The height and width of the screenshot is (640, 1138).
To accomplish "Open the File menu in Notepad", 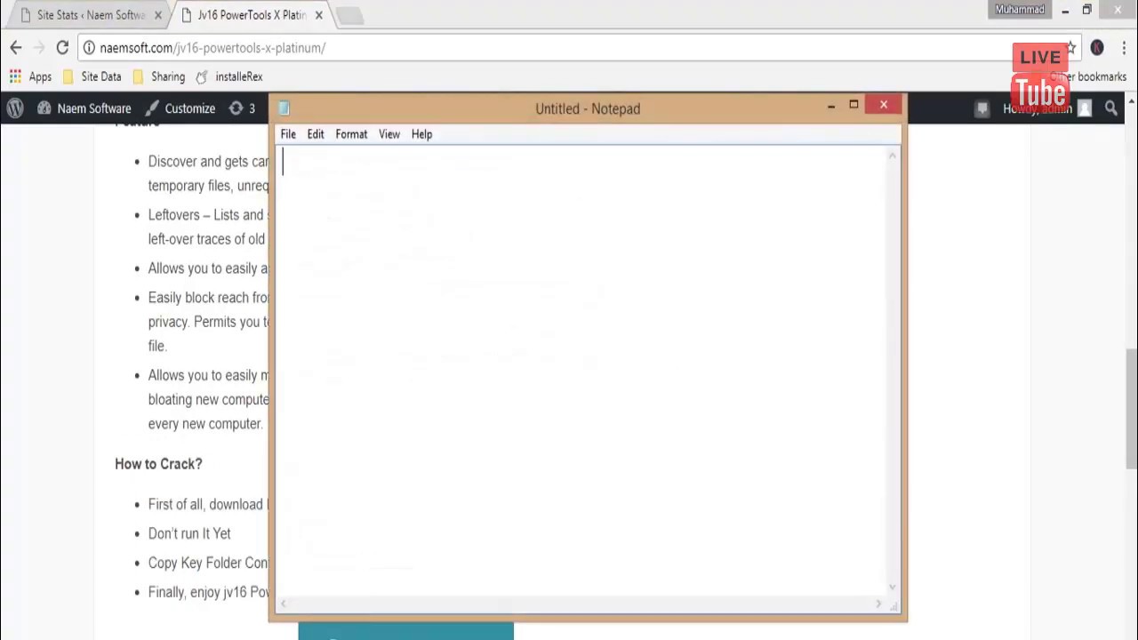I will point(288,134).
